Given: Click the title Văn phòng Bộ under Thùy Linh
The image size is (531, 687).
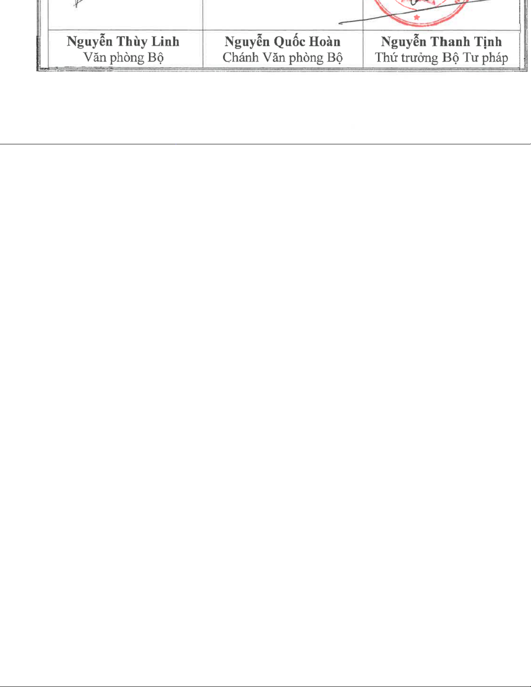Looking at the screenshot, I should (124, 58).
